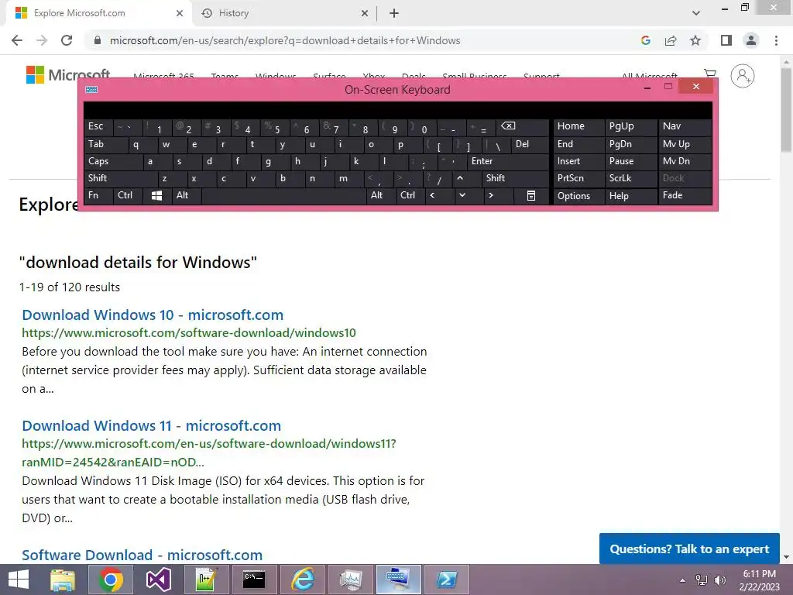Open Visual Studio from taskbar
Screen dimensions: 793x595
tap(158, 580)
